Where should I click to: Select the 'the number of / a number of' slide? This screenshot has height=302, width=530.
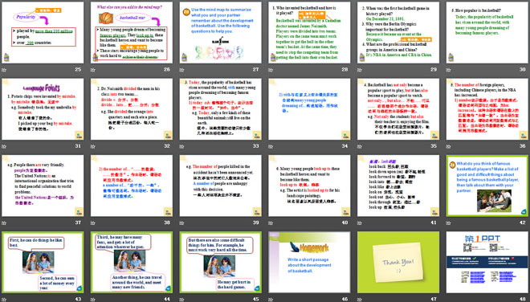click(132, 186)
